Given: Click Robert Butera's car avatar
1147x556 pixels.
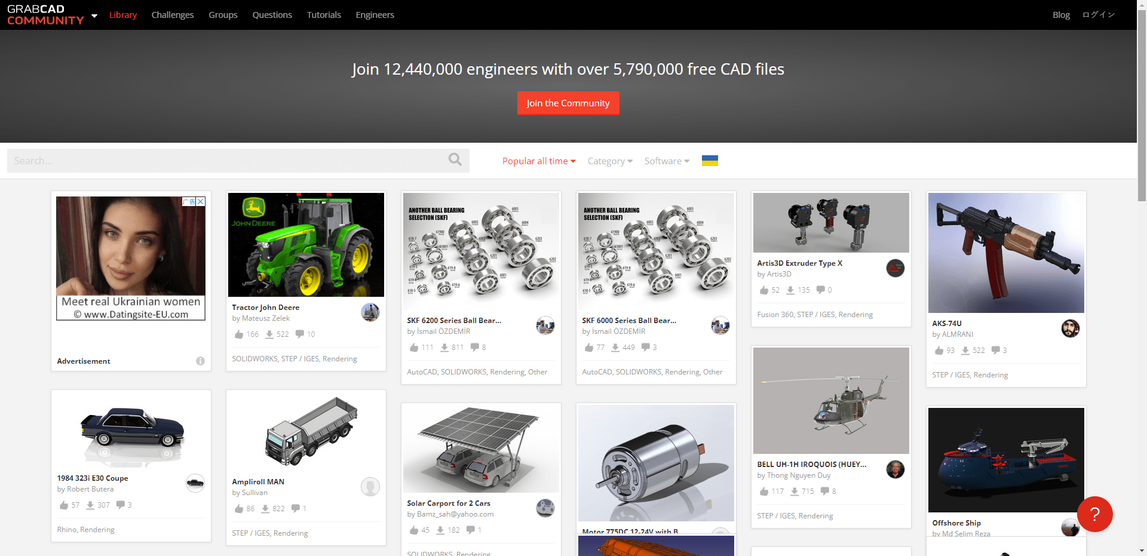Looking at the screenshot, I should coord(195,483).
